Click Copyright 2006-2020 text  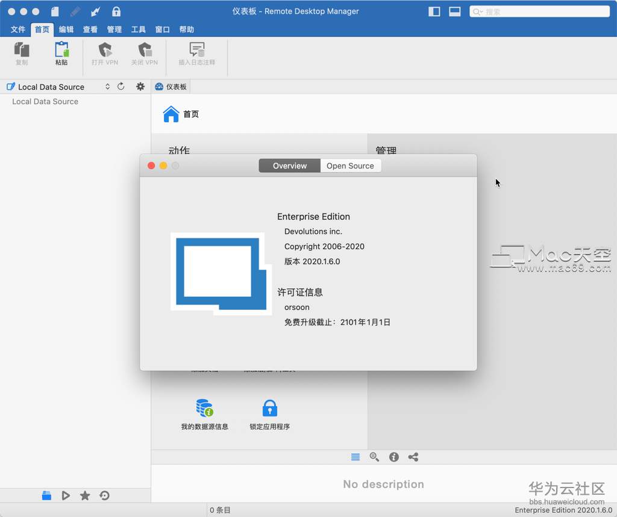(324, 246)
